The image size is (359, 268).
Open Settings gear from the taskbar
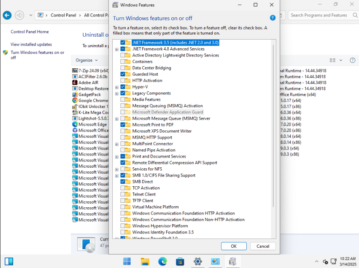197,261
